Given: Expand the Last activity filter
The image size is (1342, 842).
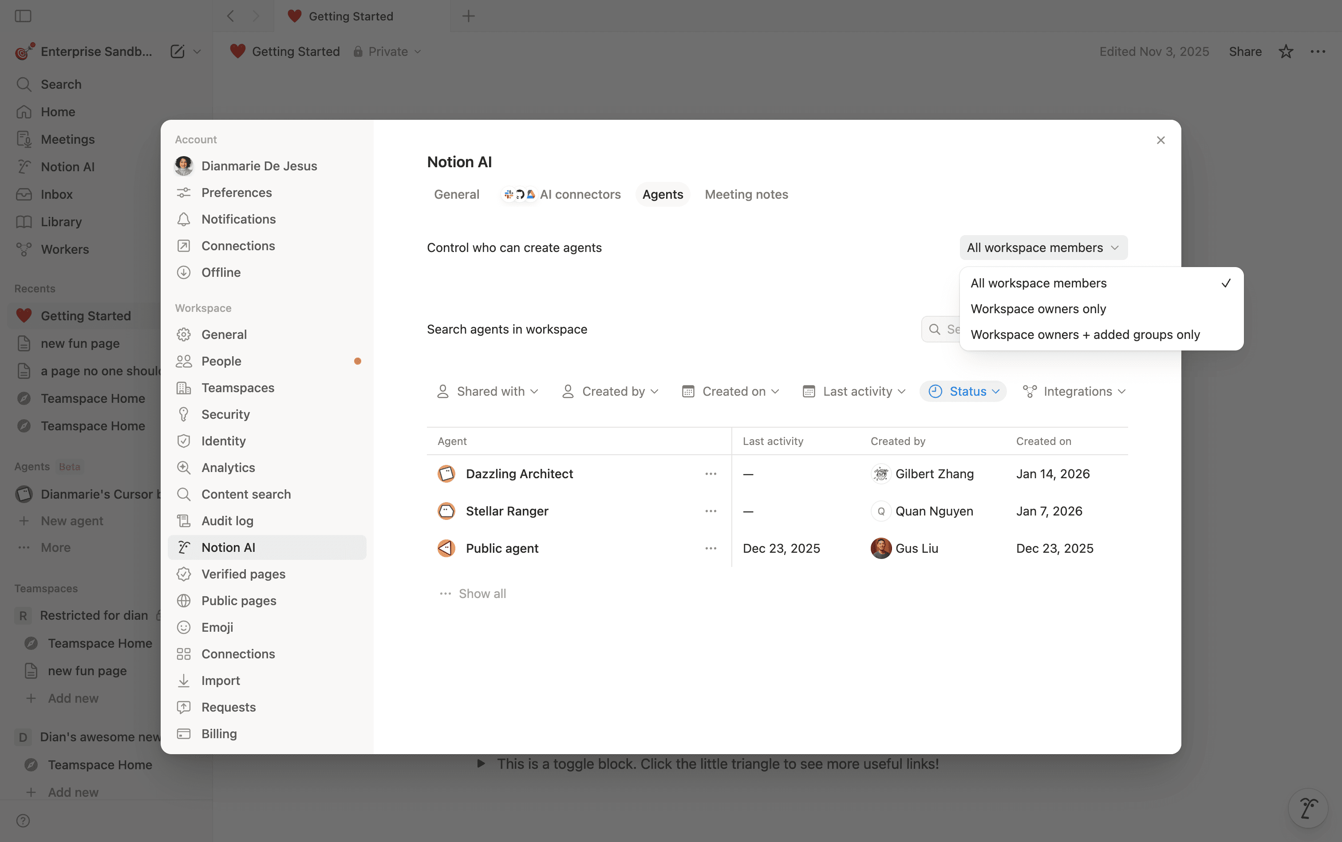Looking at the screenshot, I should click(853, 391).
